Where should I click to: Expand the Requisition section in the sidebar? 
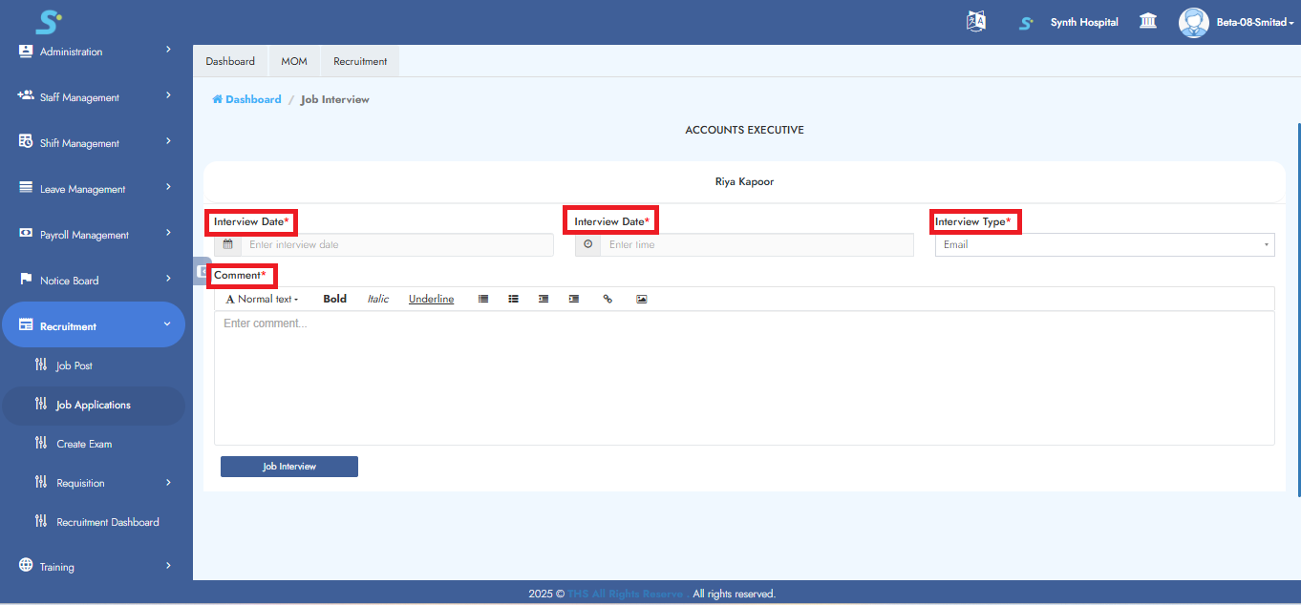94,482
